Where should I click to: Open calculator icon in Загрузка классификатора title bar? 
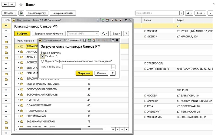point(90,40)
